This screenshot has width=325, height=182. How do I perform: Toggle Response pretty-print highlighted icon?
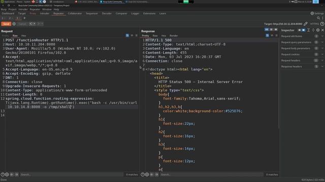click(x=268, y=35)
